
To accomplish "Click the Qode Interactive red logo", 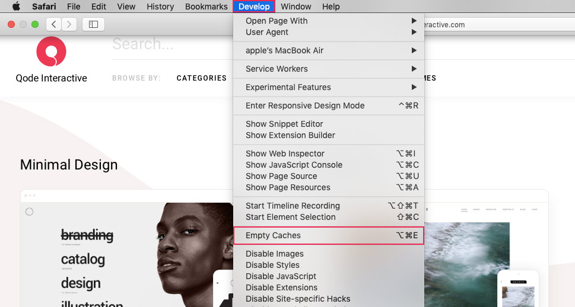I will point(52,52).
